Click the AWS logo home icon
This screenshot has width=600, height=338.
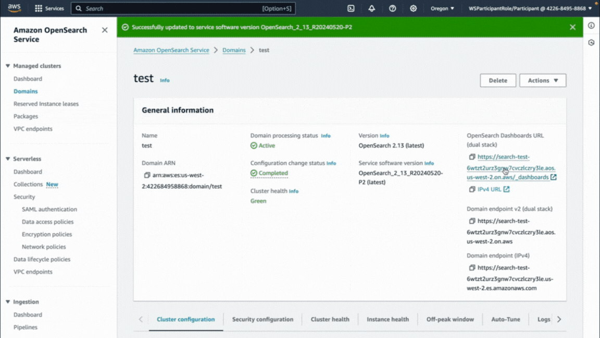(x=14, y=8)
